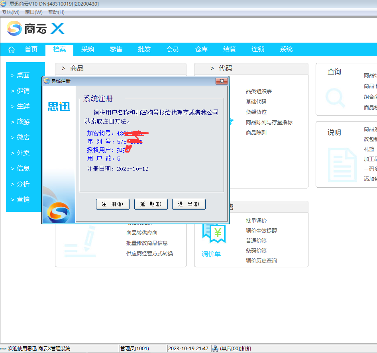
Task: Expand 促销 in the left sidebar
Action: 20,90
